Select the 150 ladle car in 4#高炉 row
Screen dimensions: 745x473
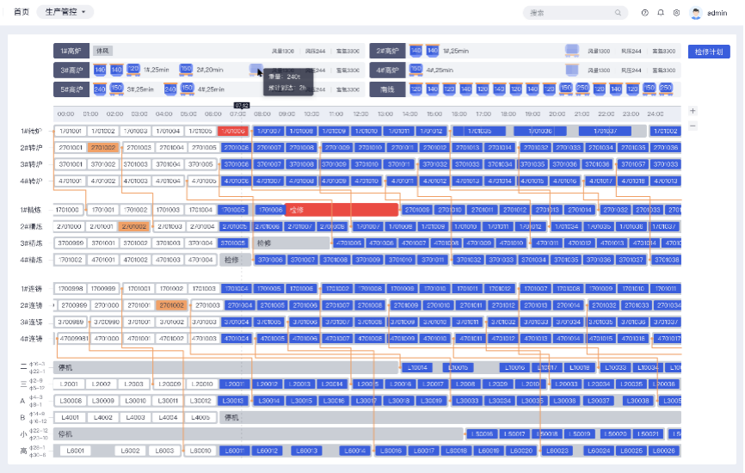point(416,70)
